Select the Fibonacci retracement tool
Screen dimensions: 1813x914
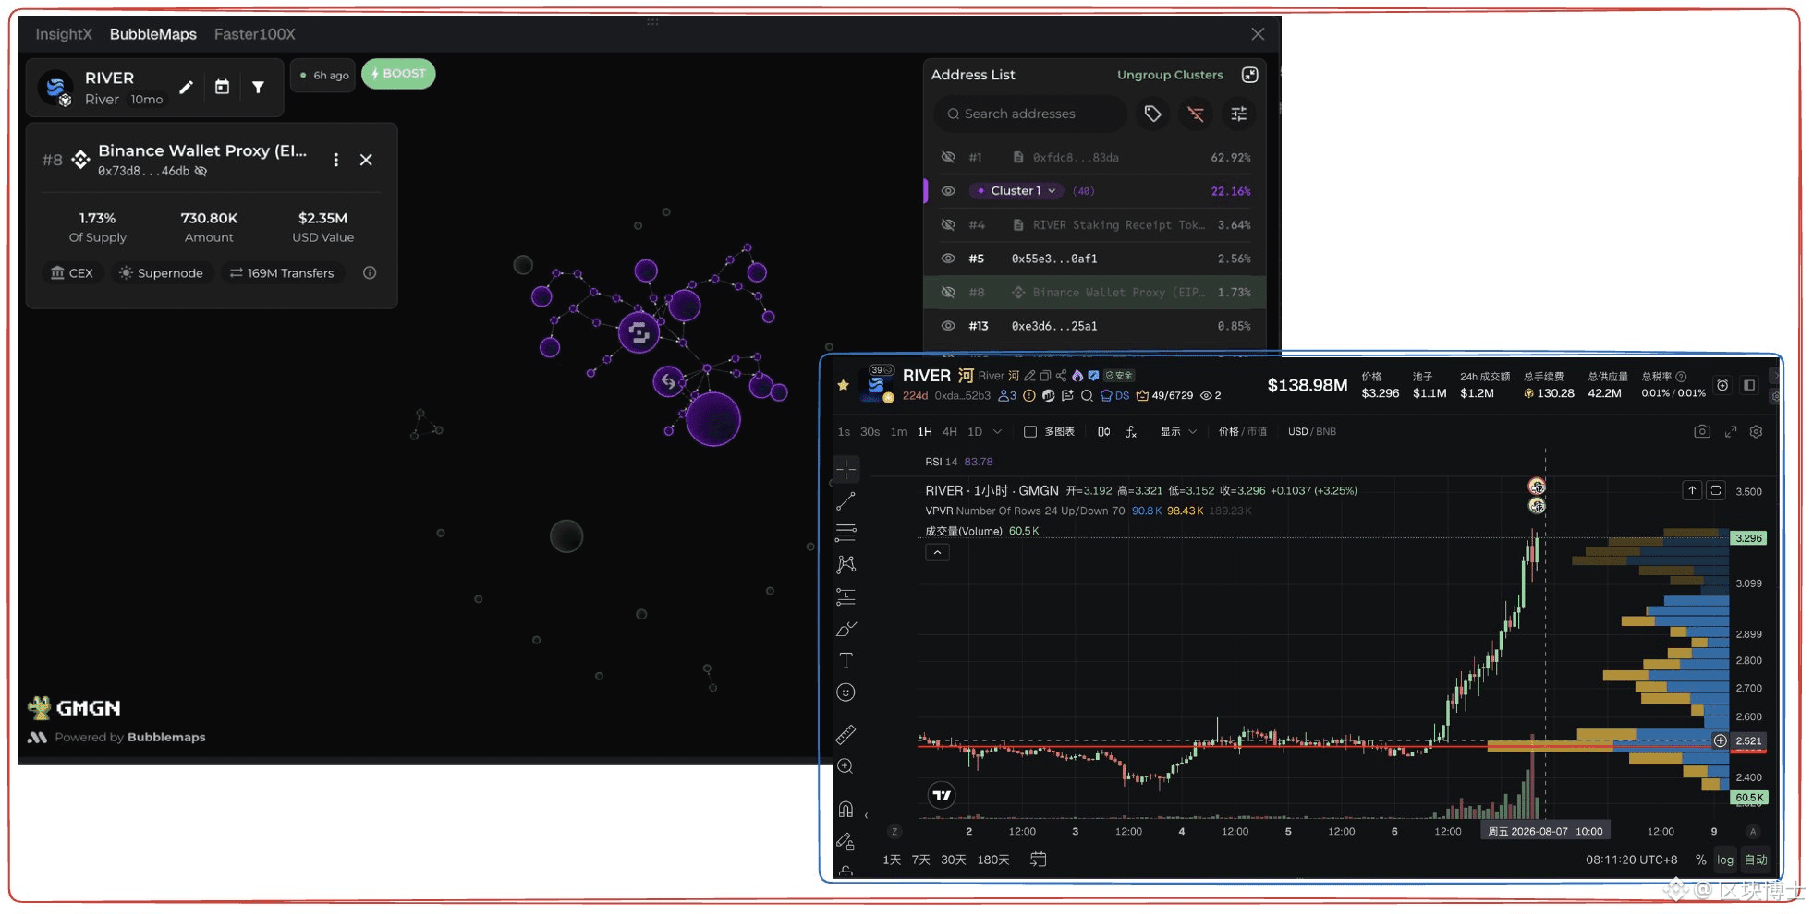click(x=846, y=533)
